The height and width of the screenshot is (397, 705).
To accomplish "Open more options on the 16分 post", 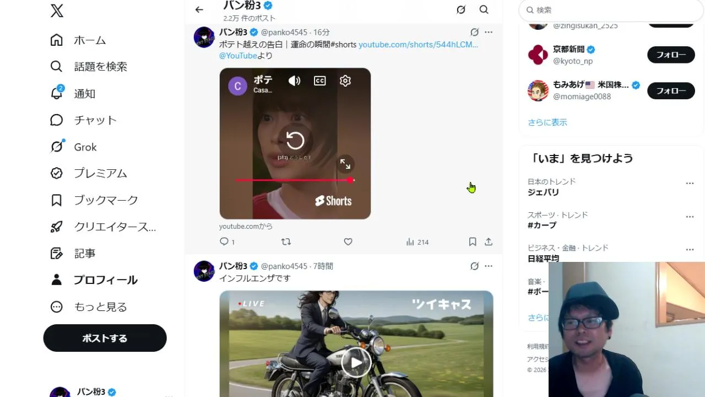I will coord(489,32).
